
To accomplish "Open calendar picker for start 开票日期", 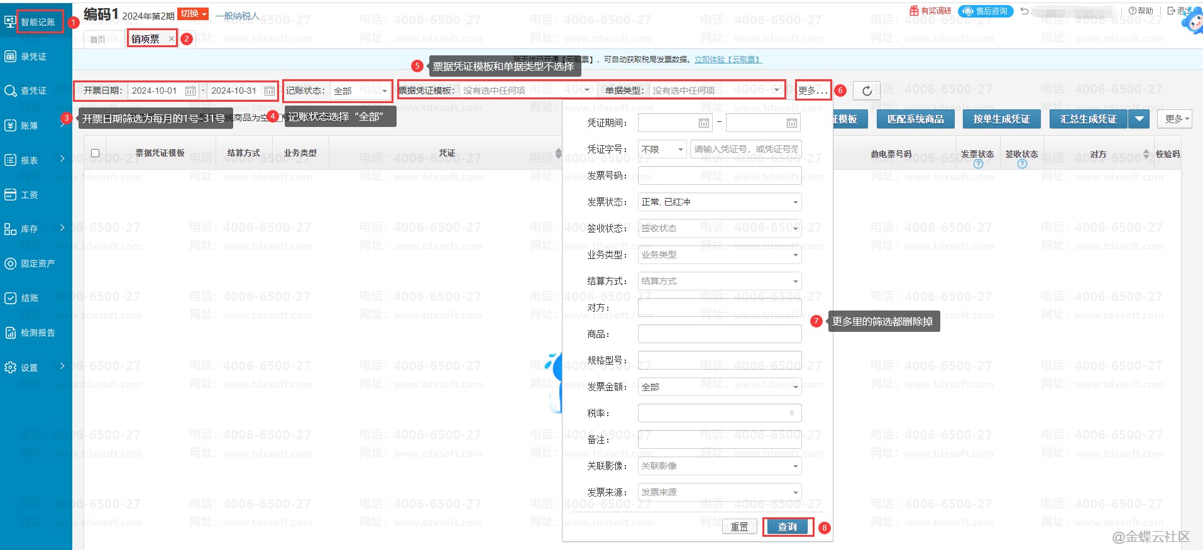I will 190,91.
